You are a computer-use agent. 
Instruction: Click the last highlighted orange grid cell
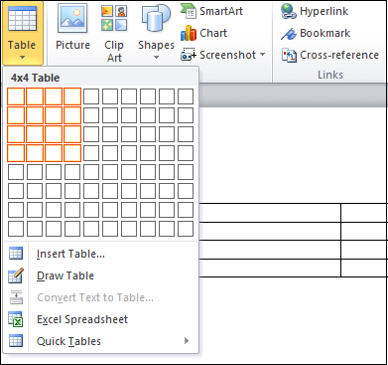72,153
